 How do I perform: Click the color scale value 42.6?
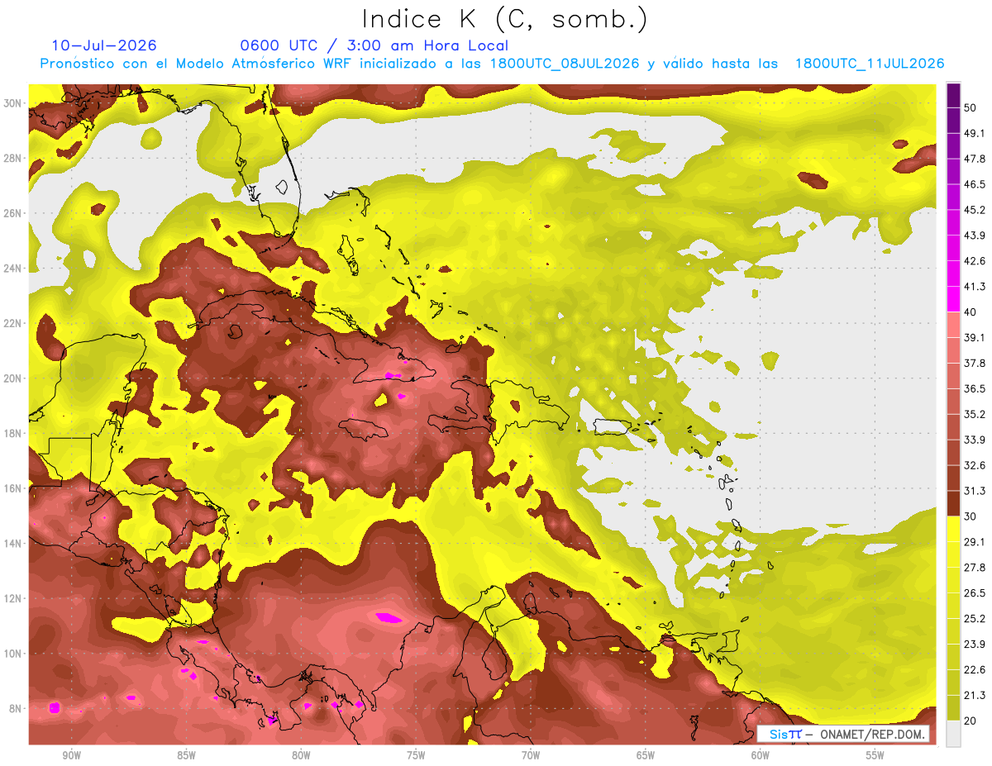975,261
